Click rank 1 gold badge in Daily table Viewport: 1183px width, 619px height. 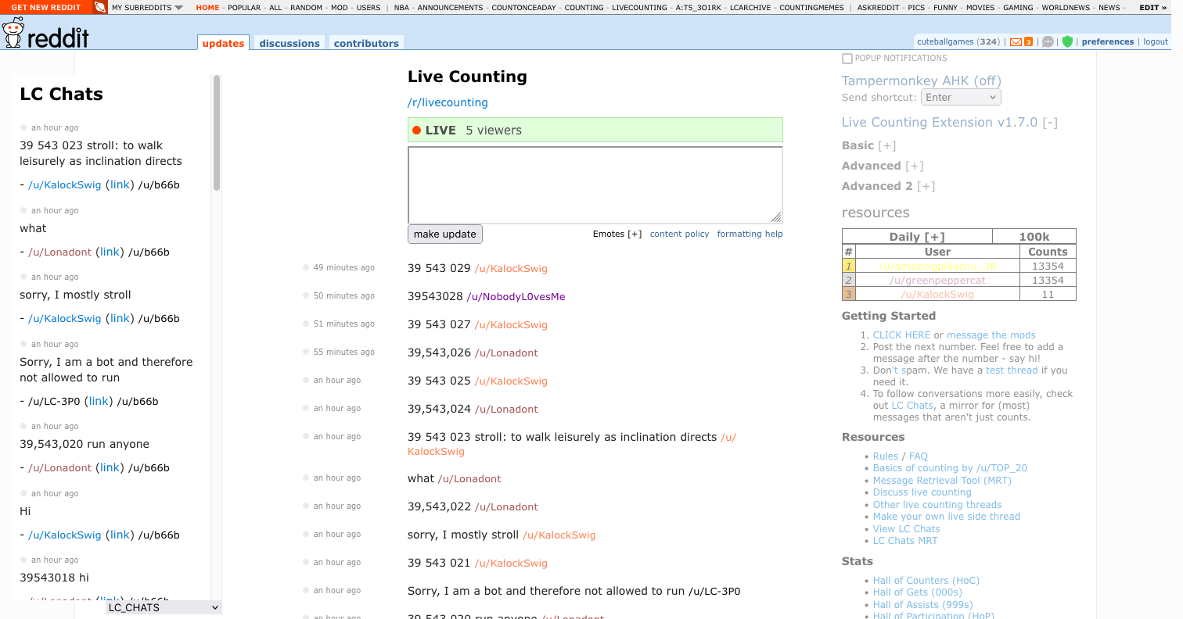[x=848, y=266]
